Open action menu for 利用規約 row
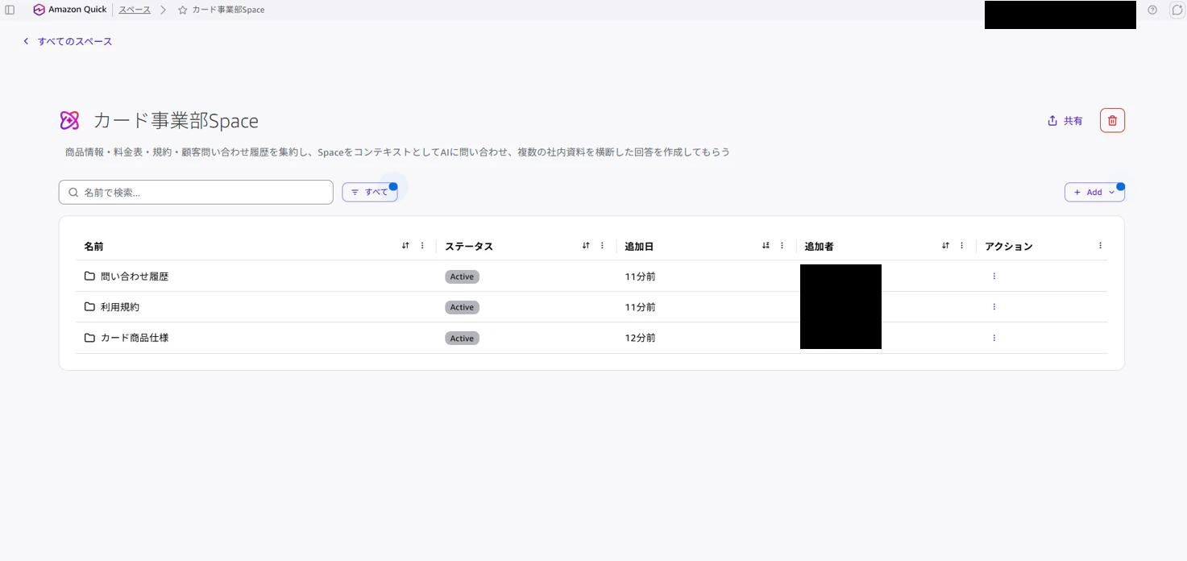 click(994, 307)
